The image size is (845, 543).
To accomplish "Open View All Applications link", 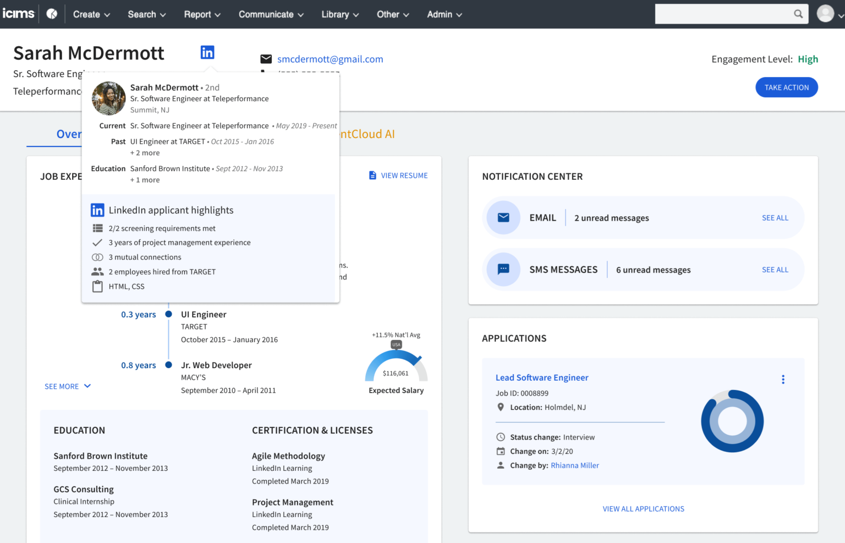I will click(x=643, y=508).
